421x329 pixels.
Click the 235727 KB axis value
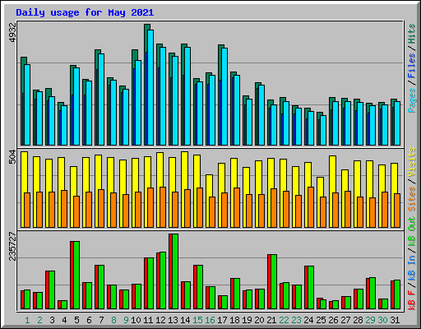point(12,246)
